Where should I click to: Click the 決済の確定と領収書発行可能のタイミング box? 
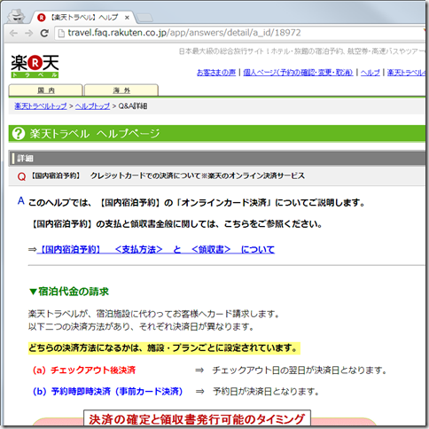coord(197,418)
